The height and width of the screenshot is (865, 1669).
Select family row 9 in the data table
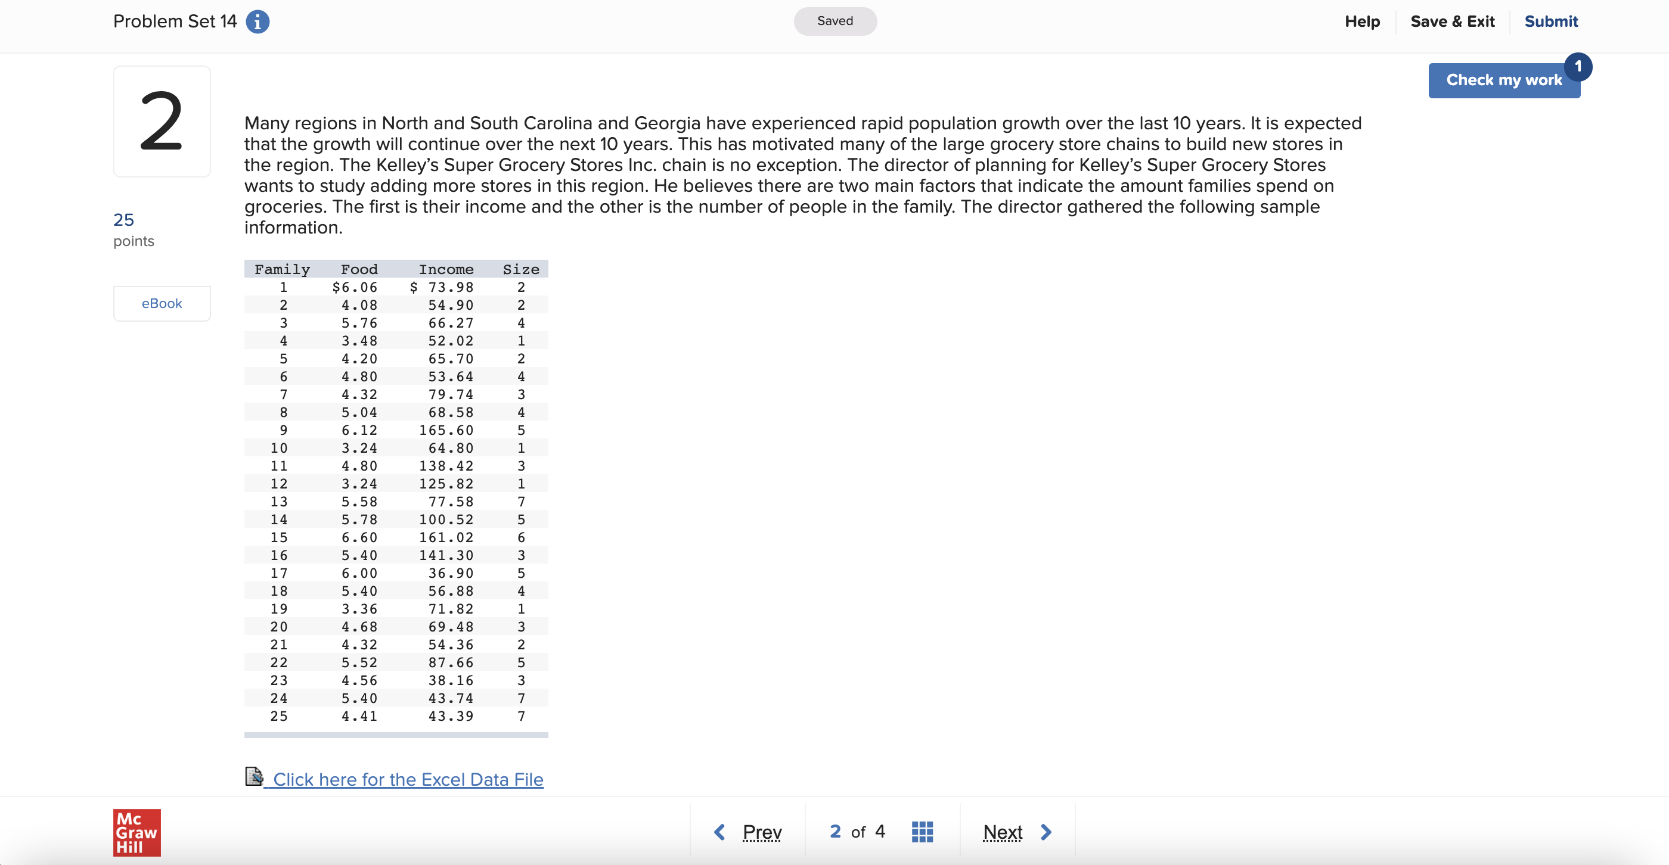(x=396, y=430)
